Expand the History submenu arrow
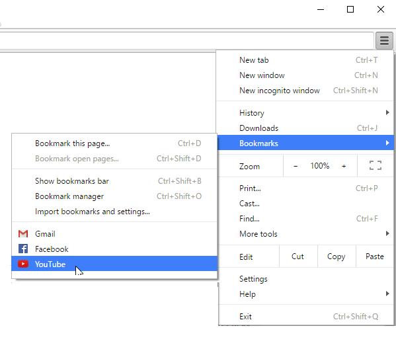The width and height of the screenshot is (396, 357). coord(387,112)
